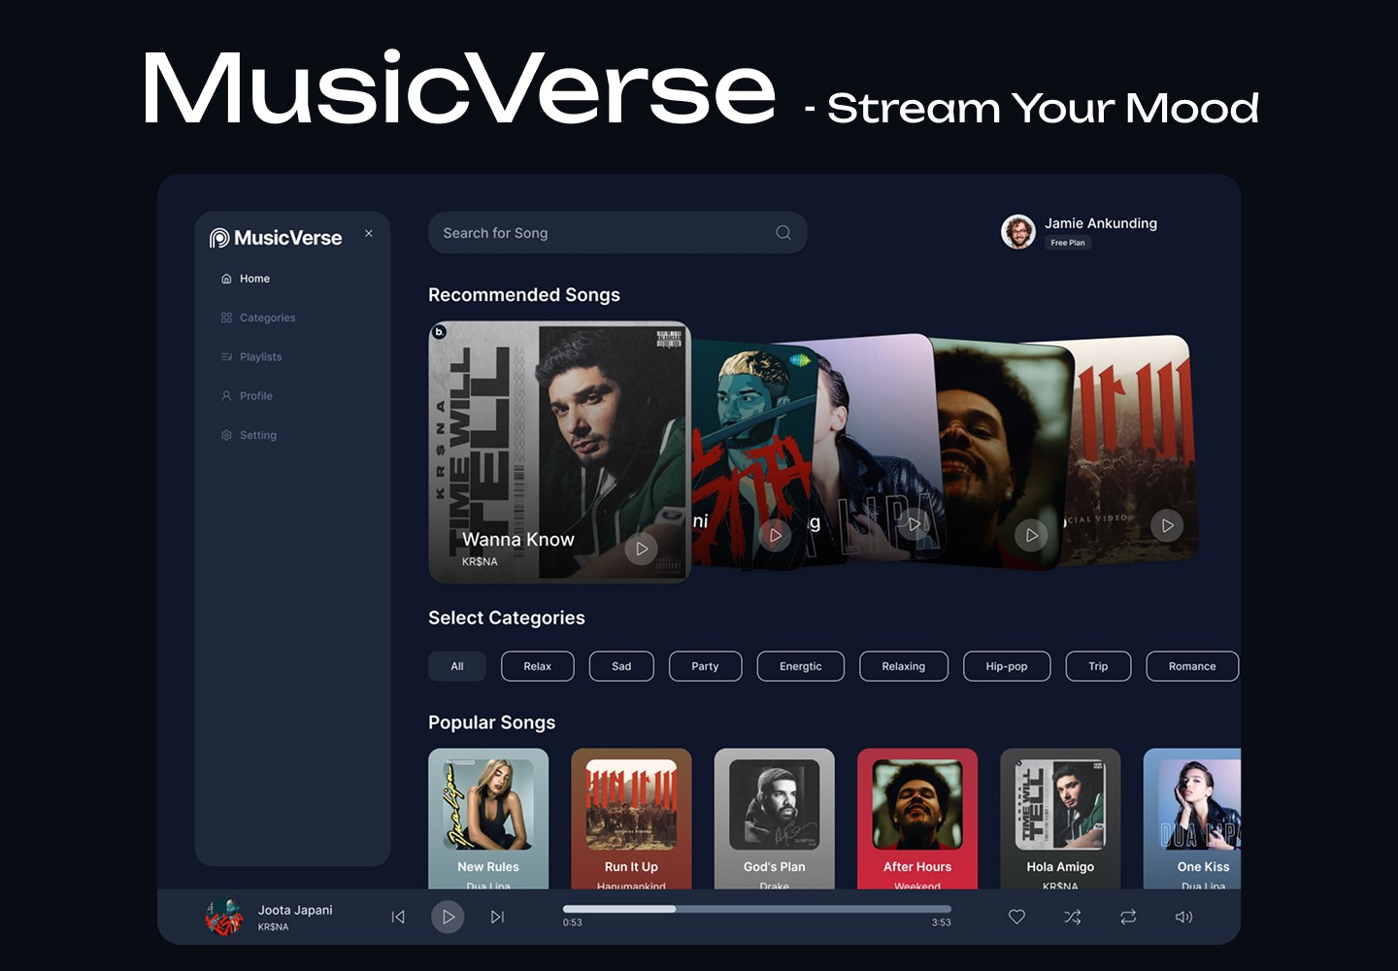Screen dimensions: 1398x971
Task: Open Setting in the sidebar
Action: click(x=249, y=435)
